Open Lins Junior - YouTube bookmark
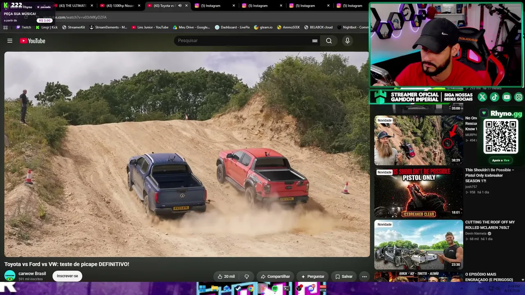Viewport: 525px width, 295px height. (150, 27)
